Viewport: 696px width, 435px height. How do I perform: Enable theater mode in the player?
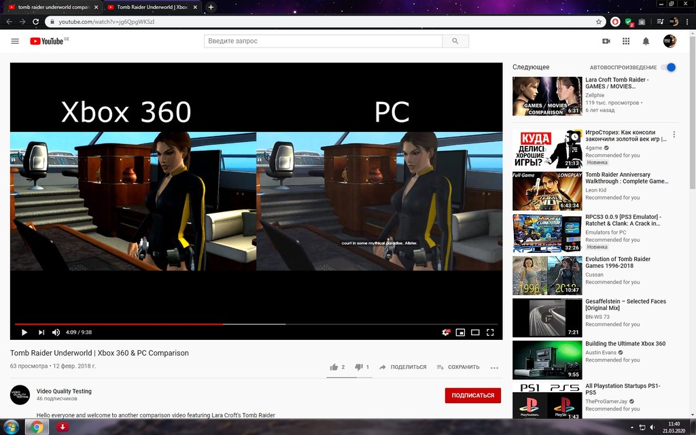pos(475,332)
